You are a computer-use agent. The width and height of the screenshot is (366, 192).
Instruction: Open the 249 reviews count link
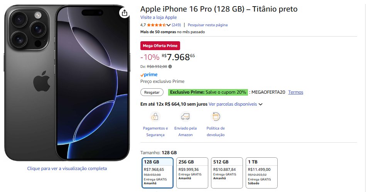coord(176,25)
